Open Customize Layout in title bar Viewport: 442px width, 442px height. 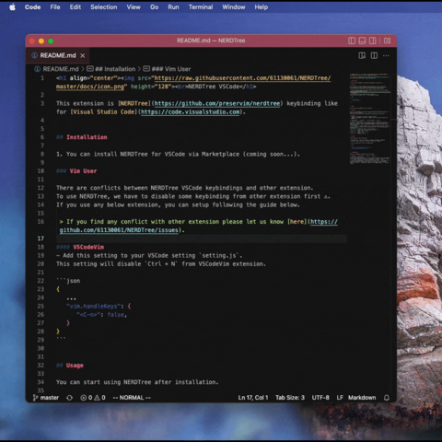click(x=388, y=41)
